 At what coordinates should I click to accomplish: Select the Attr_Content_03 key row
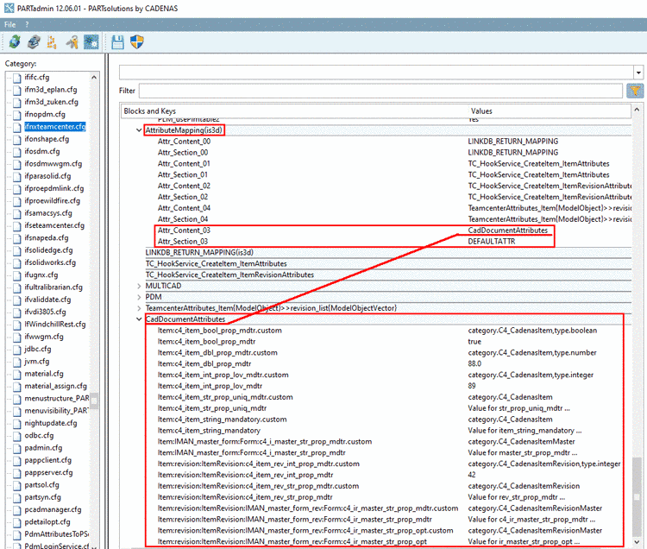184,230
